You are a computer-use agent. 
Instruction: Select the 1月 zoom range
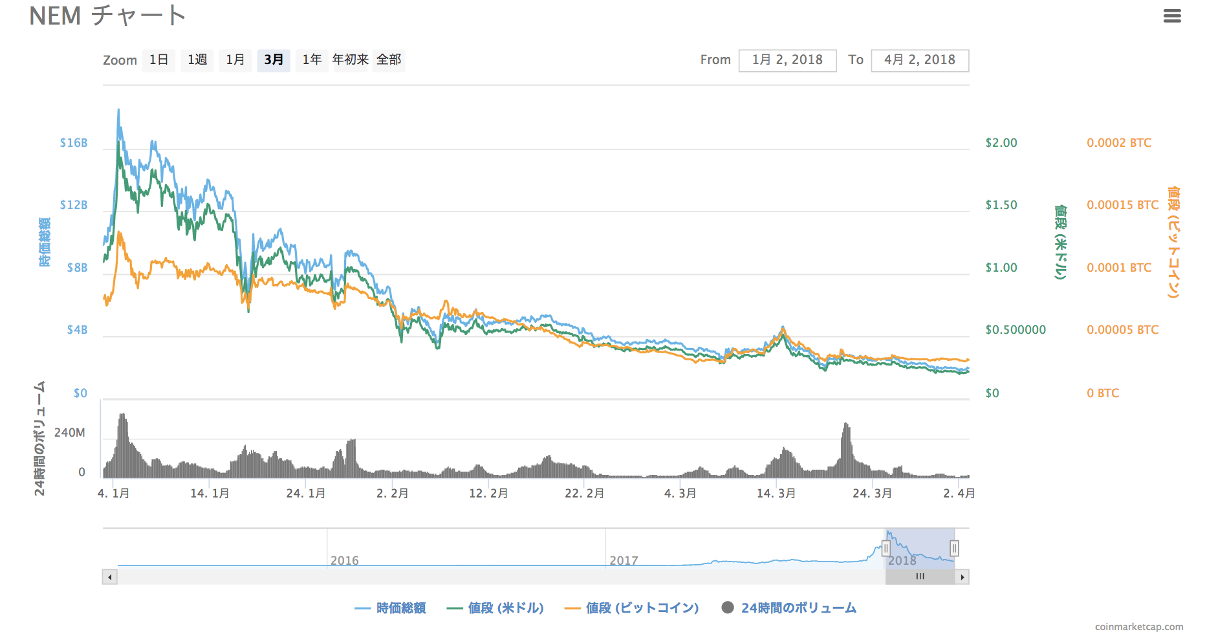coord(235,60)
